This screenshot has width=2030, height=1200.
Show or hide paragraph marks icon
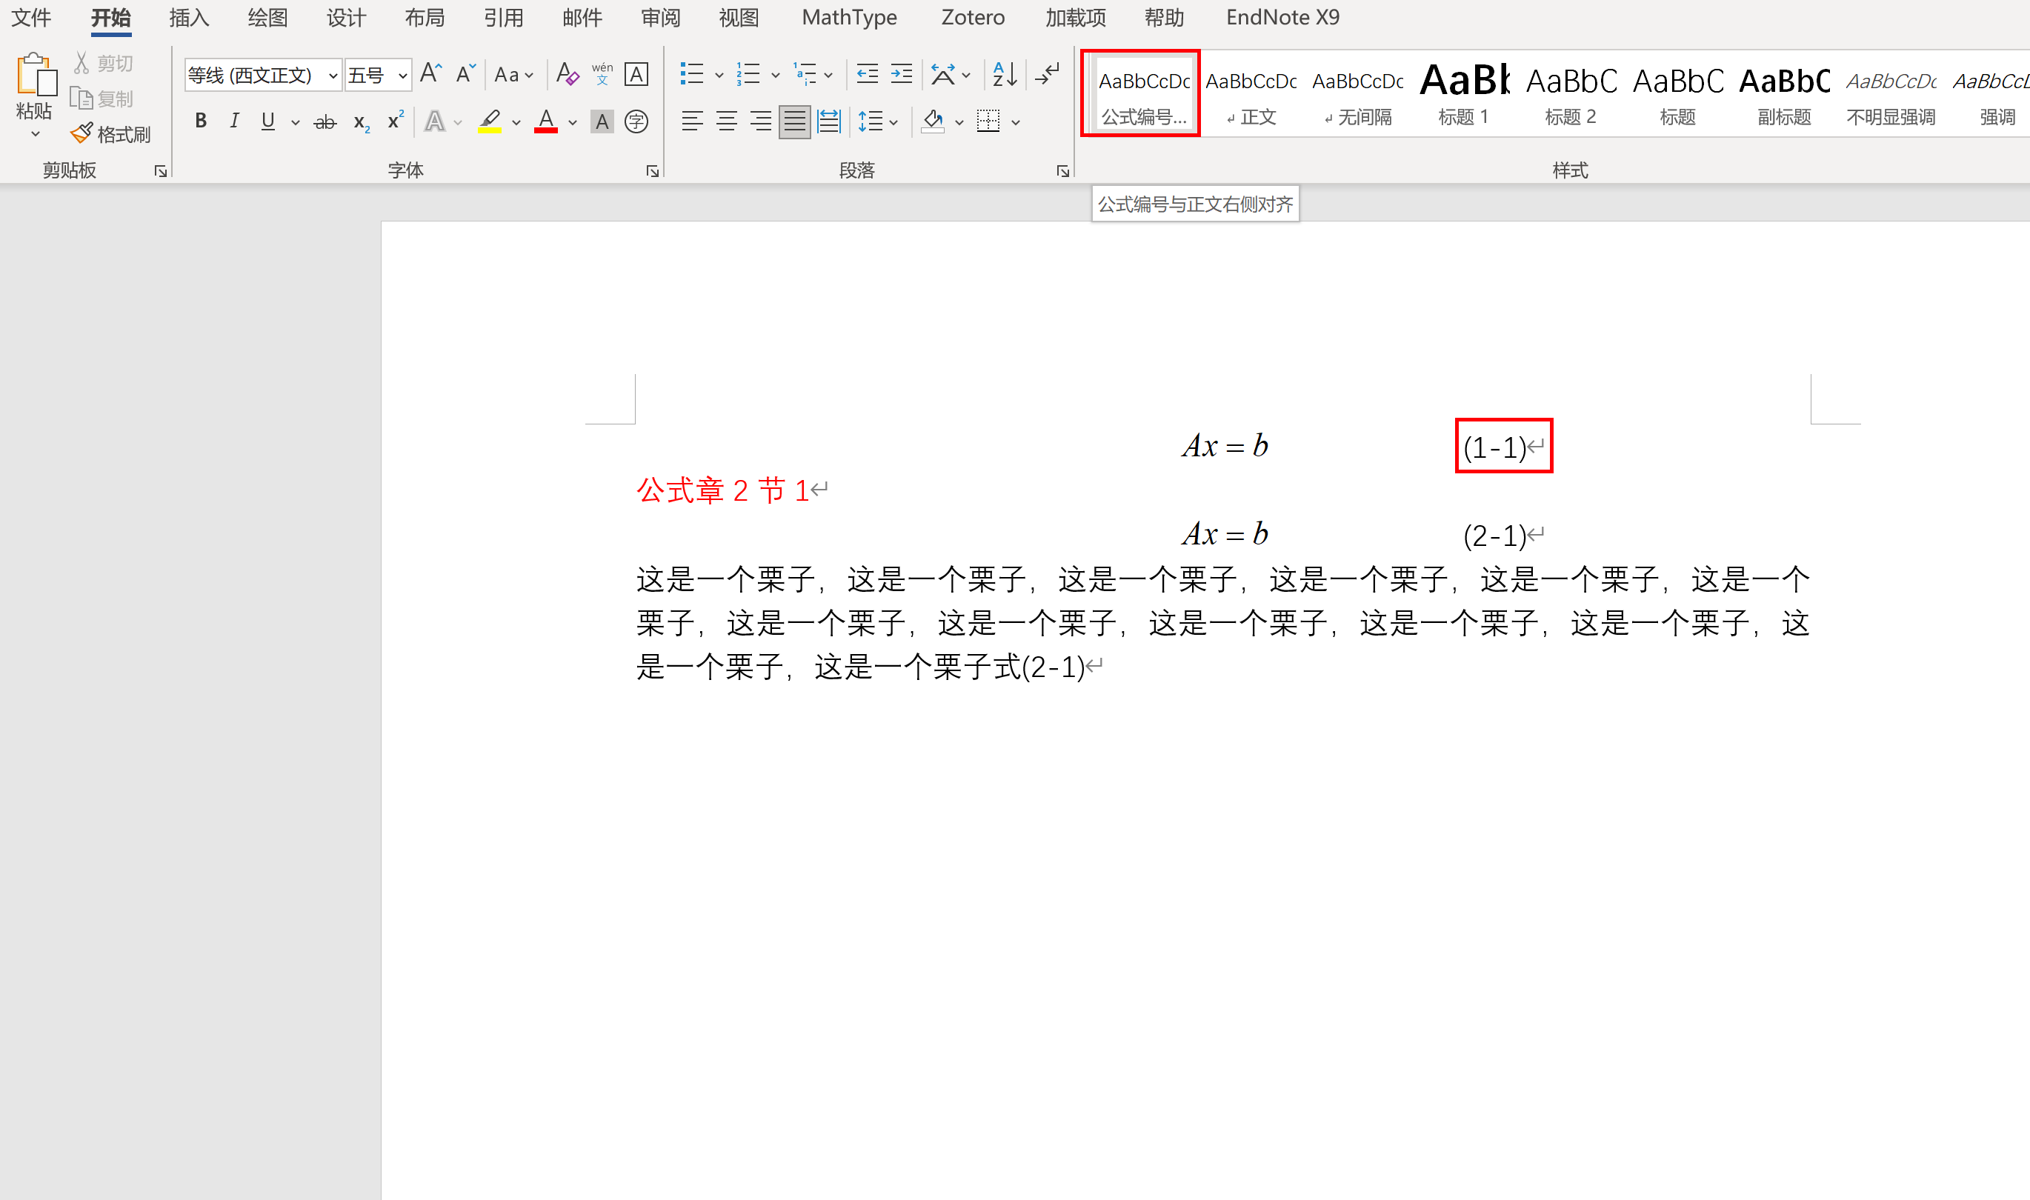(x=1048, y=74)
